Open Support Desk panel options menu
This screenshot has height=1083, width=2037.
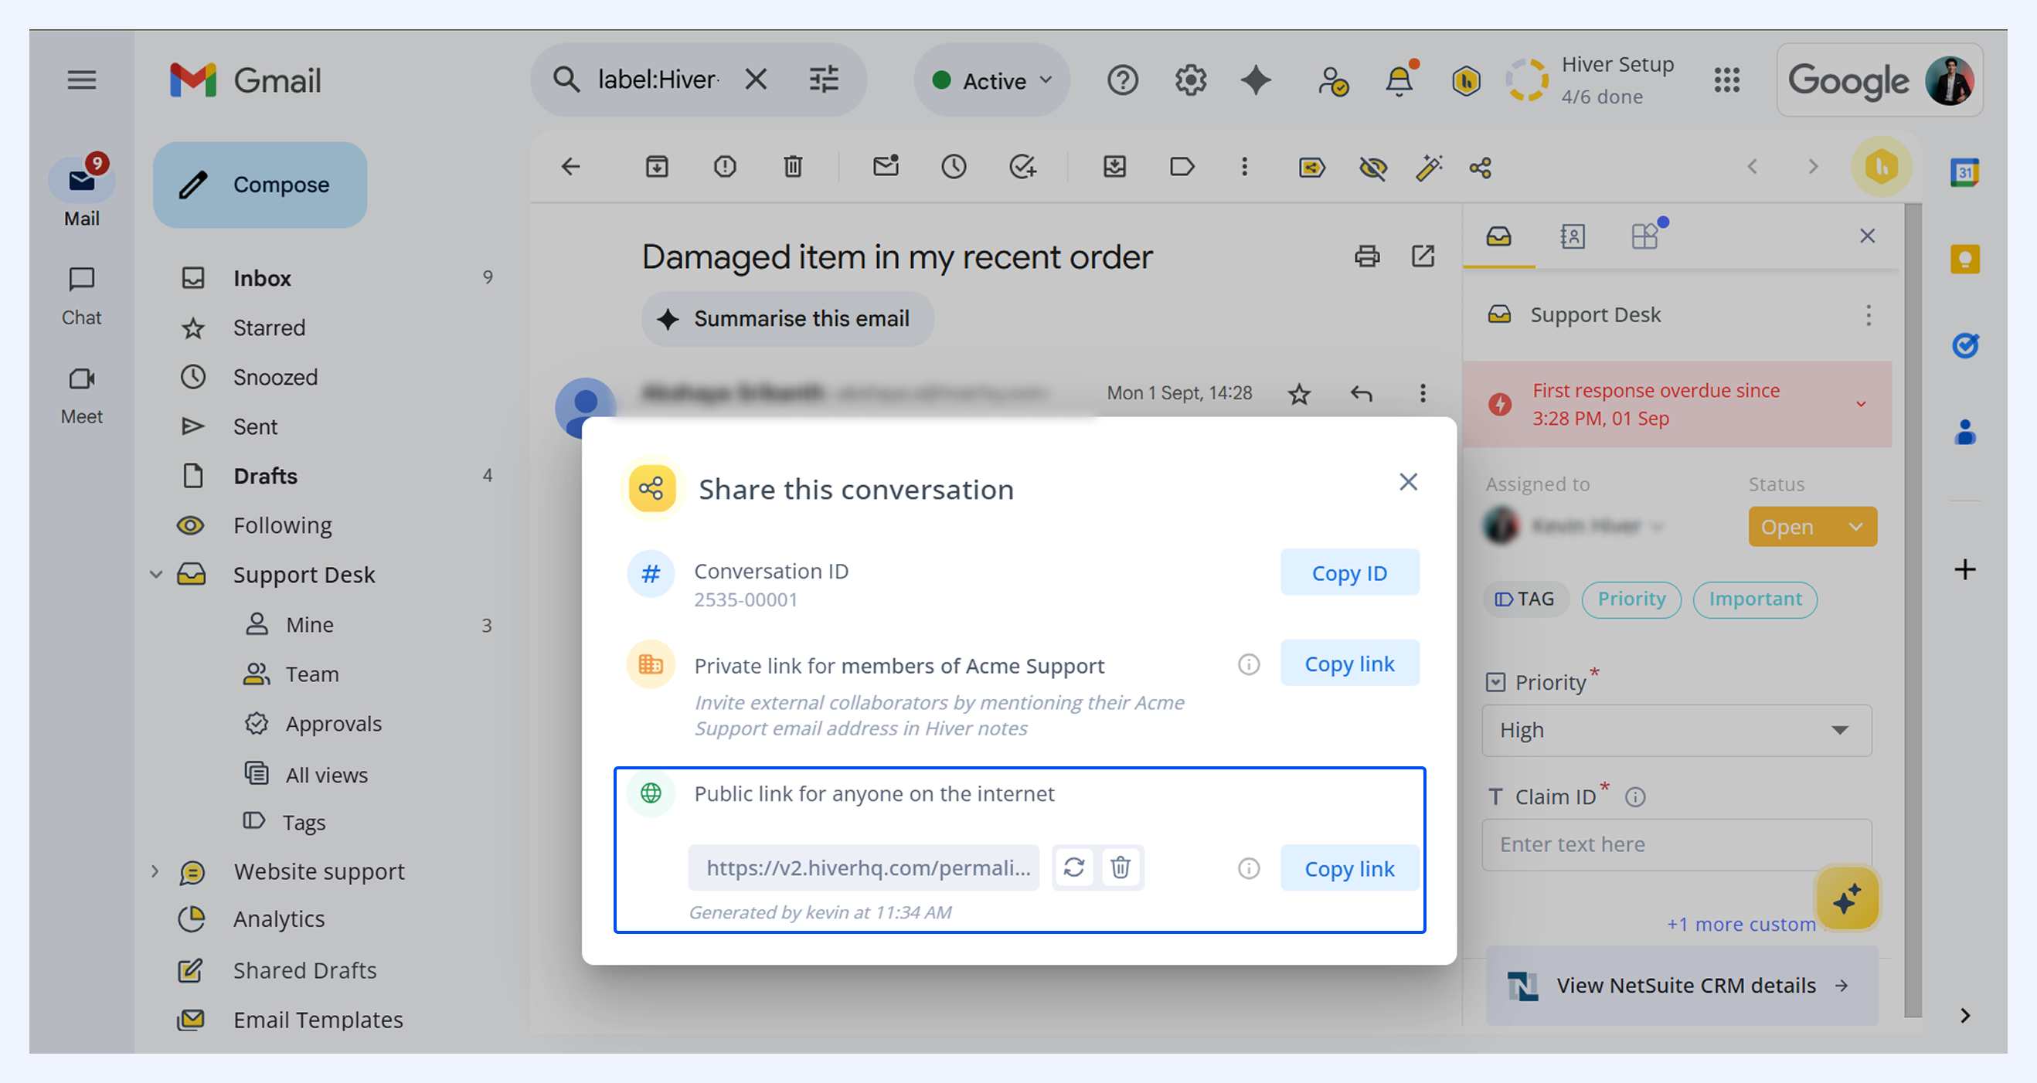(1869, 315)
